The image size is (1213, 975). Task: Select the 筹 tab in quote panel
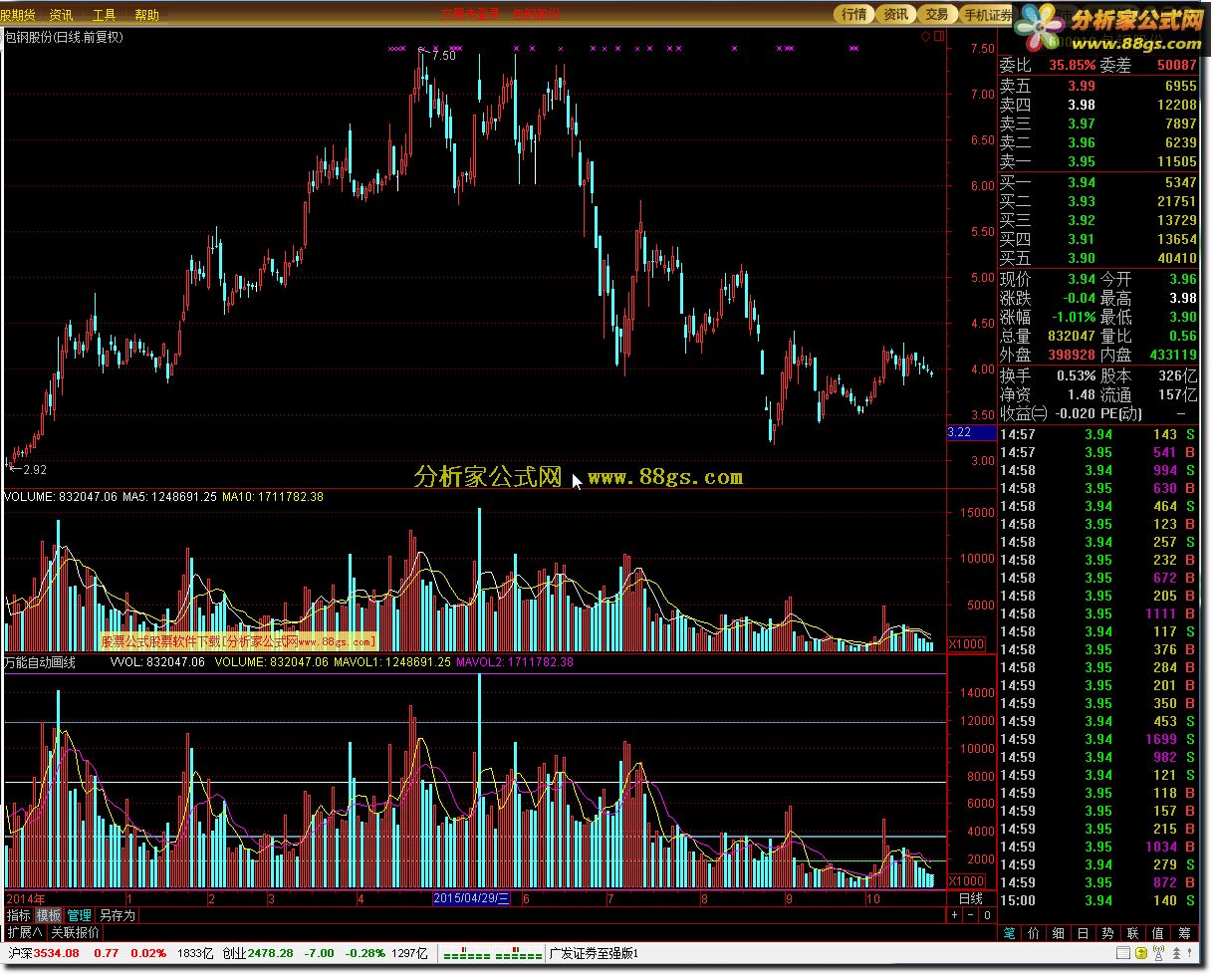tap(1183, 933)
